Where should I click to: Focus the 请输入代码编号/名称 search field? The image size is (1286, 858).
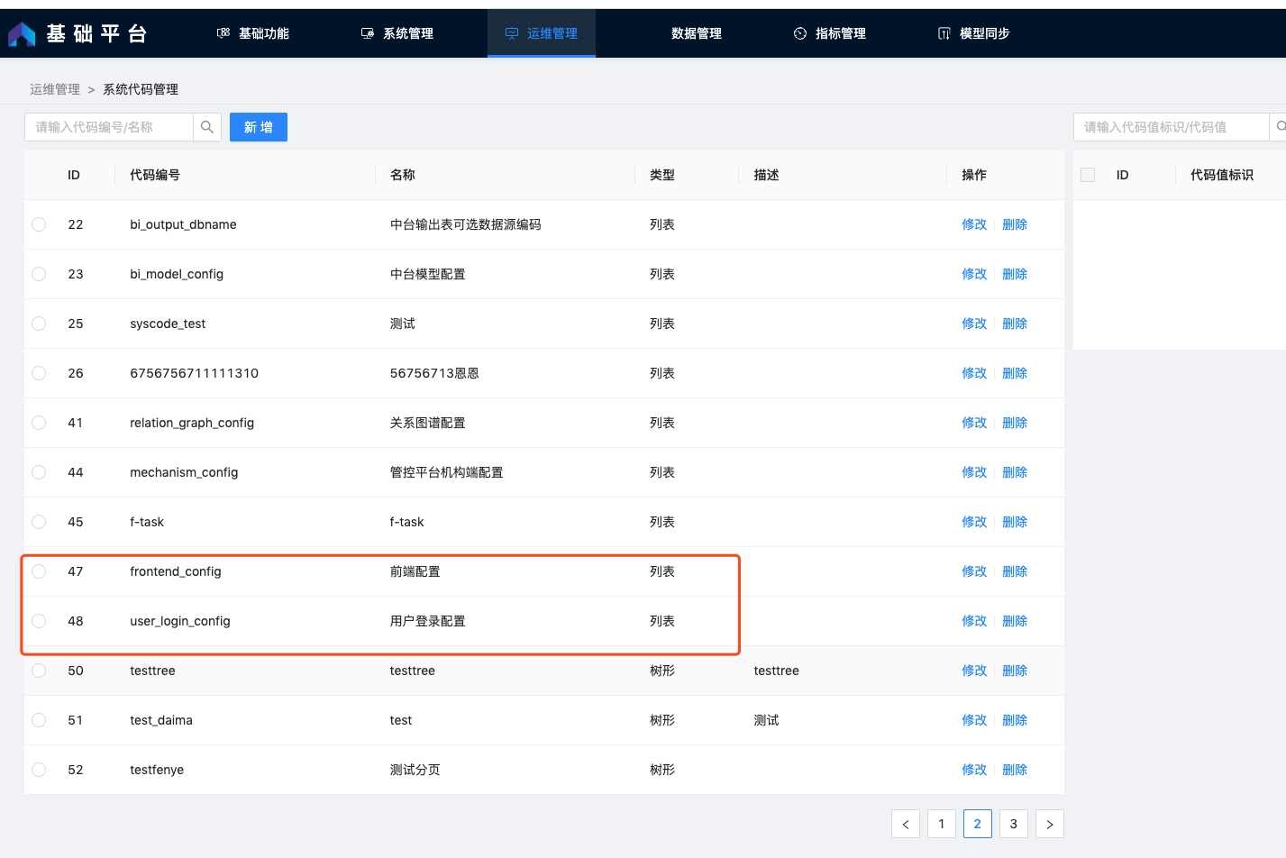point(109,127)
